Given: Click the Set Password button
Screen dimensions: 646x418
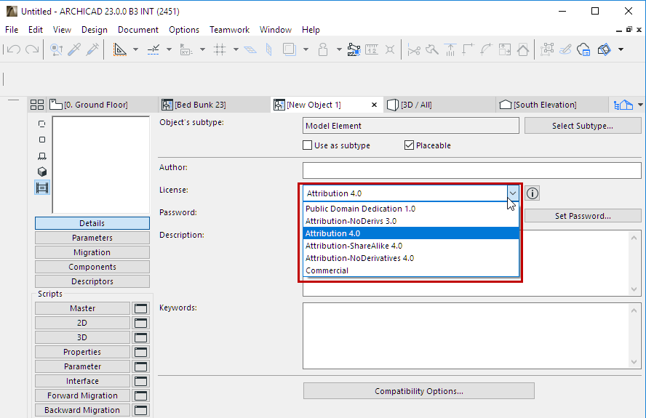Looking at the screenshot, I should pyautogui.click(x=583, y=216).
